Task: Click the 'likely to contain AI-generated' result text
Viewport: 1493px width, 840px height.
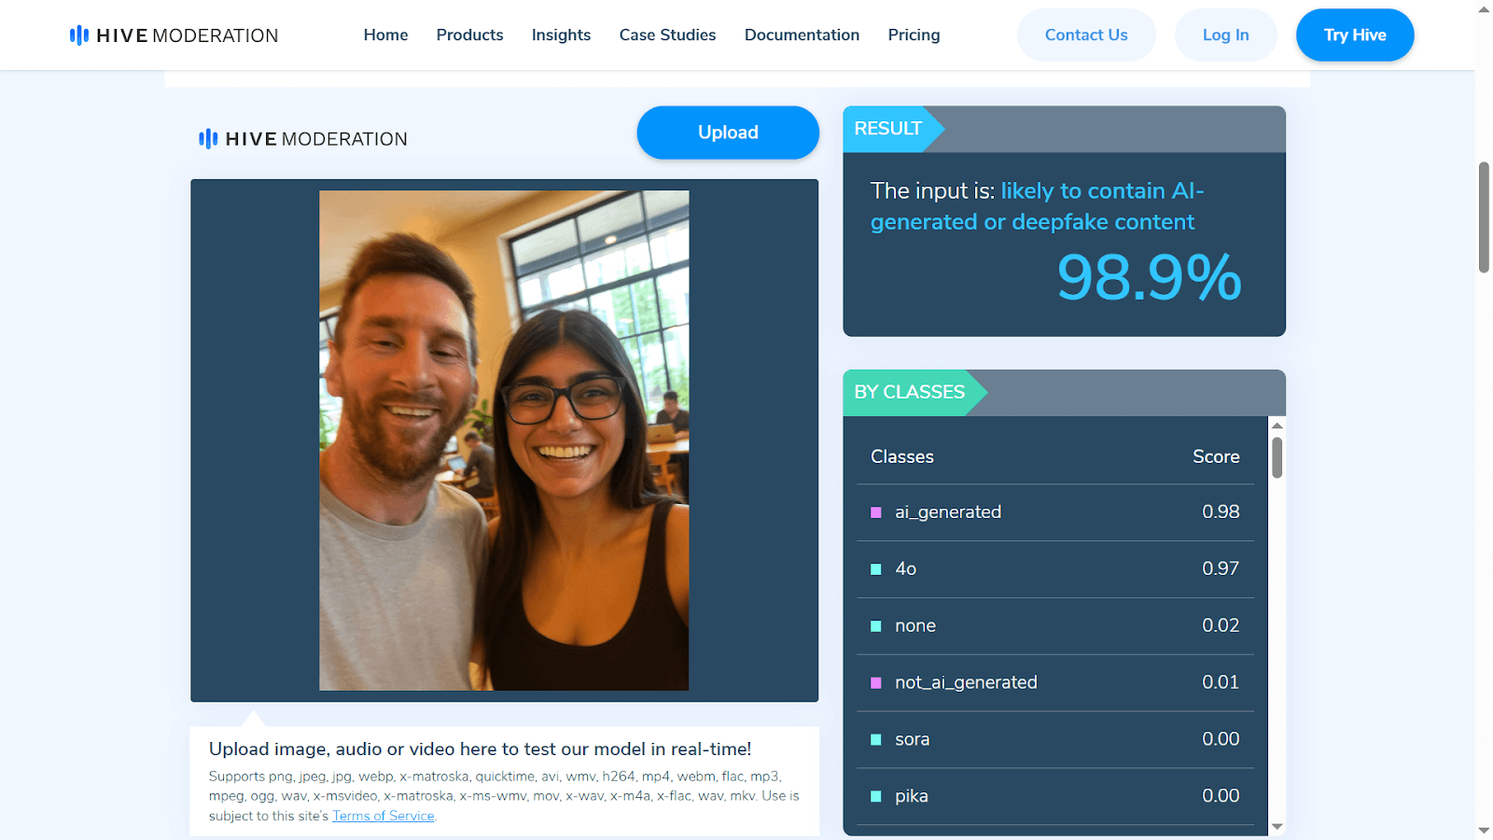Action: point(1038,206)
